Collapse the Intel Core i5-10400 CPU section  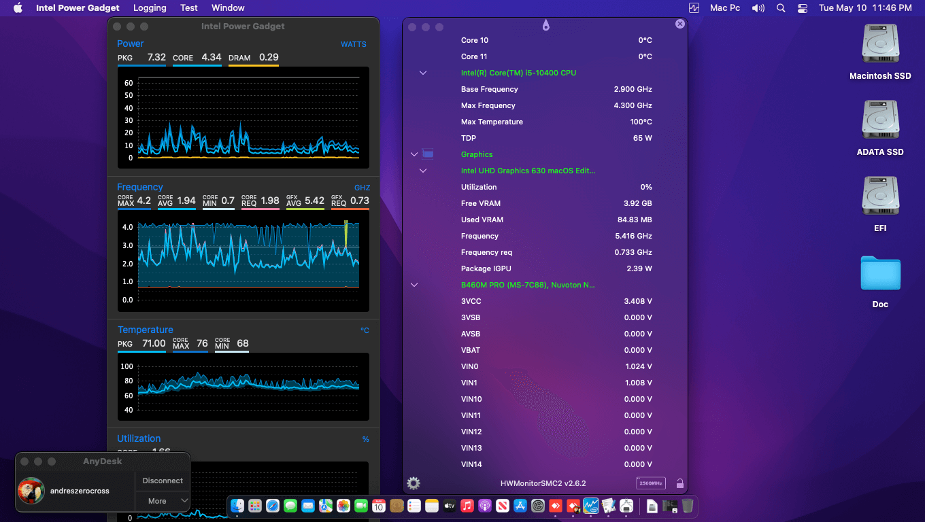(x=423, y=73)
